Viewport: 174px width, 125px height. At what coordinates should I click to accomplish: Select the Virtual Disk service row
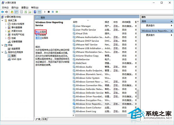coord(104,33)
